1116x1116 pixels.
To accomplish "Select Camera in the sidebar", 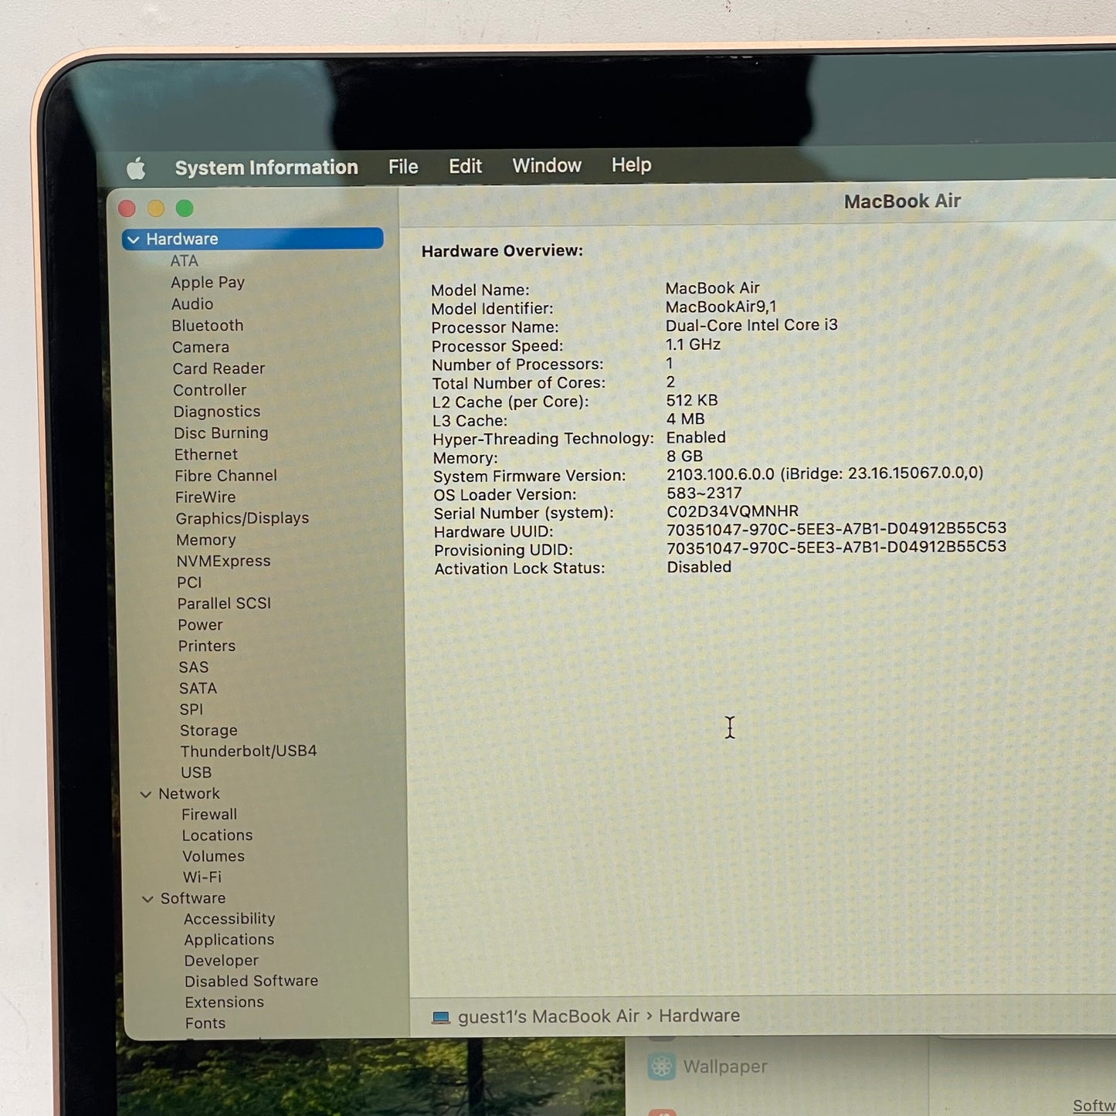I will (x=201, y=348).
